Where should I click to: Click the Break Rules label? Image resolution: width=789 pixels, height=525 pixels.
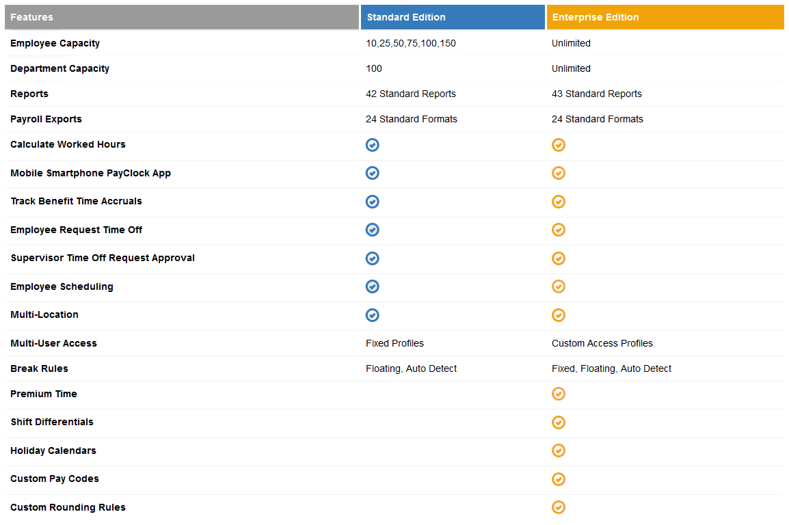click(39, 368)
